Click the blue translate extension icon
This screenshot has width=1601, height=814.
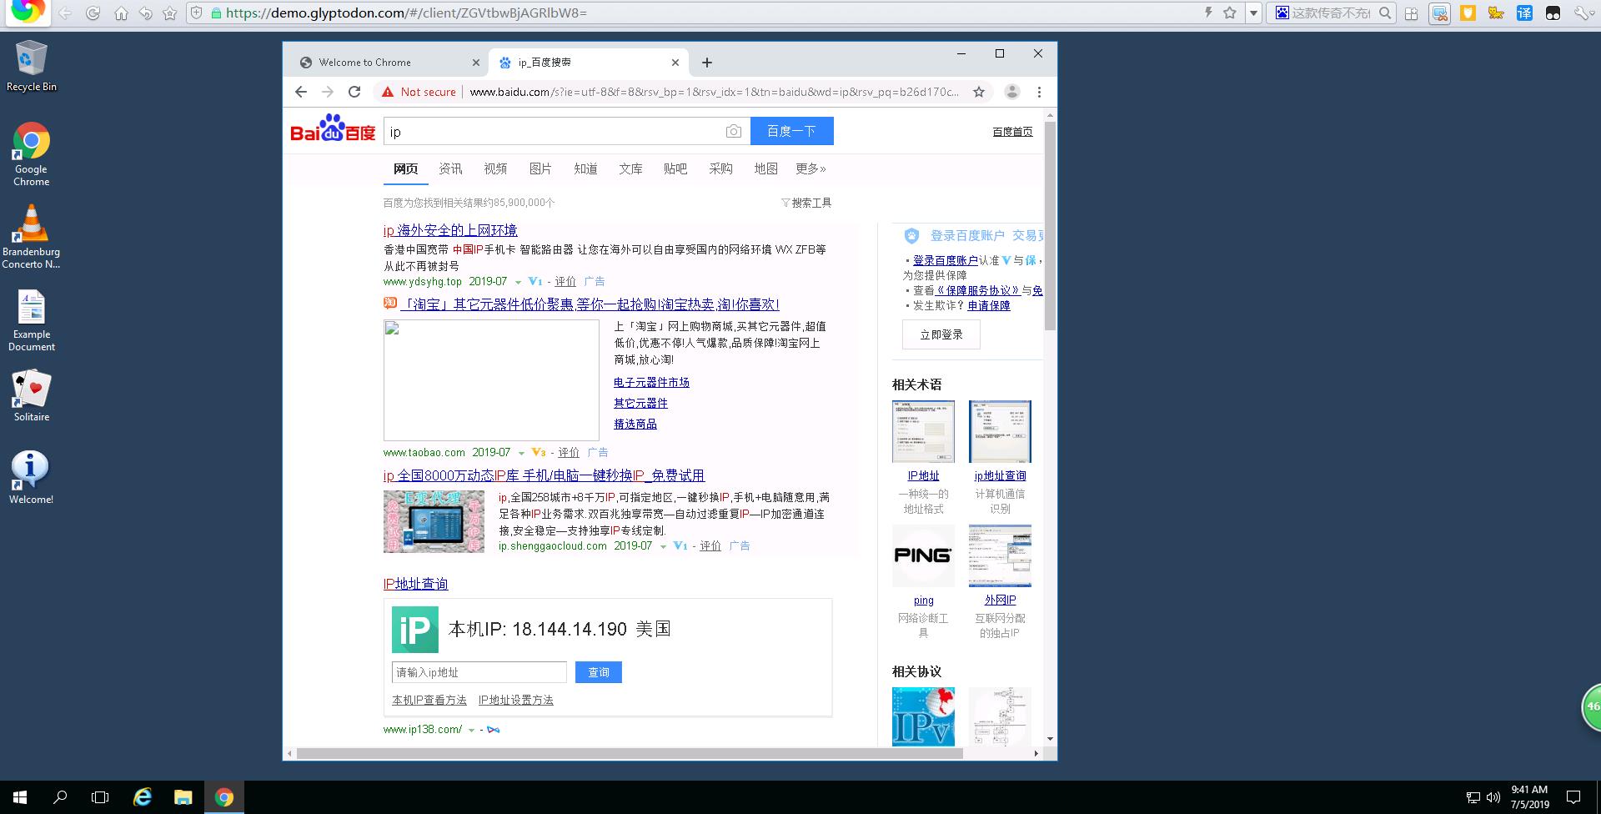[1524, 13]
